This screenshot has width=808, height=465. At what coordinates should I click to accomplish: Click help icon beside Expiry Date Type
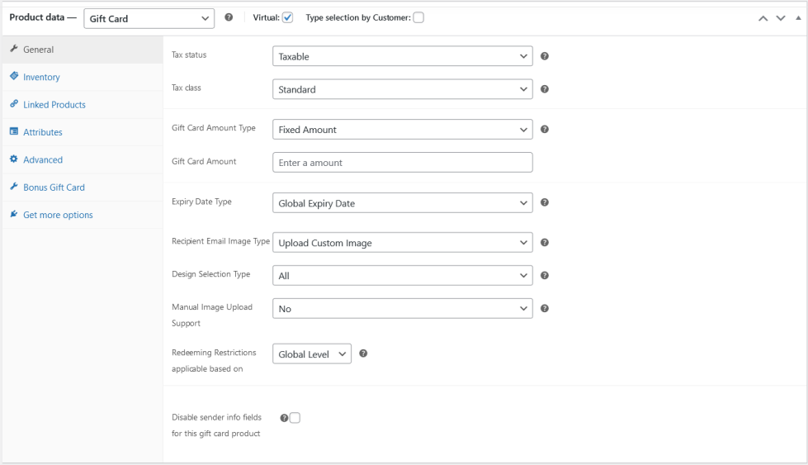[x=545, y=202]
